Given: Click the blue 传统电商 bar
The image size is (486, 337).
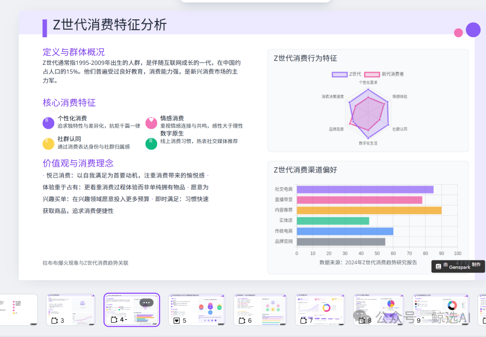Looking at the screenshot, I should click(345, 231).
